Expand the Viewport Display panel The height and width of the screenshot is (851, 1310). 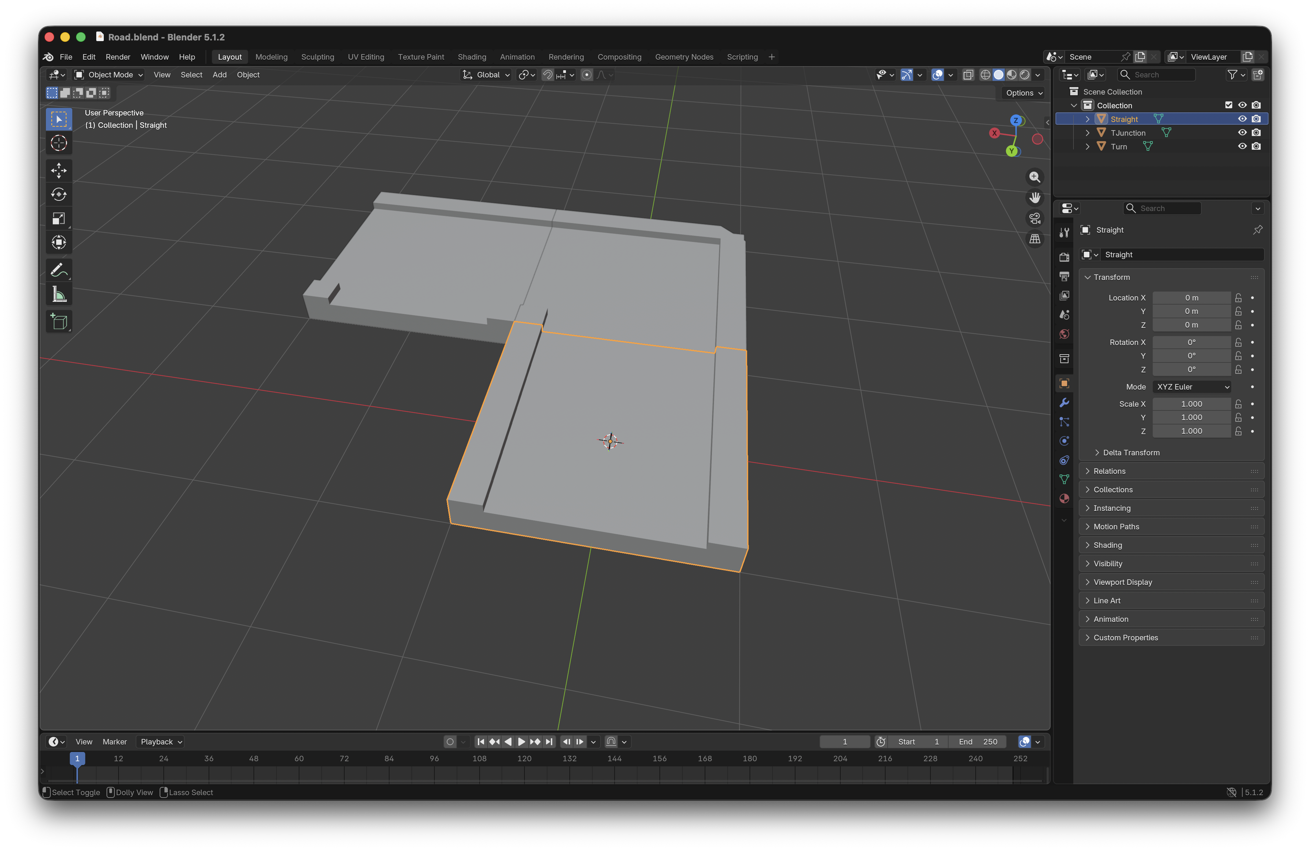[1171, 582]
